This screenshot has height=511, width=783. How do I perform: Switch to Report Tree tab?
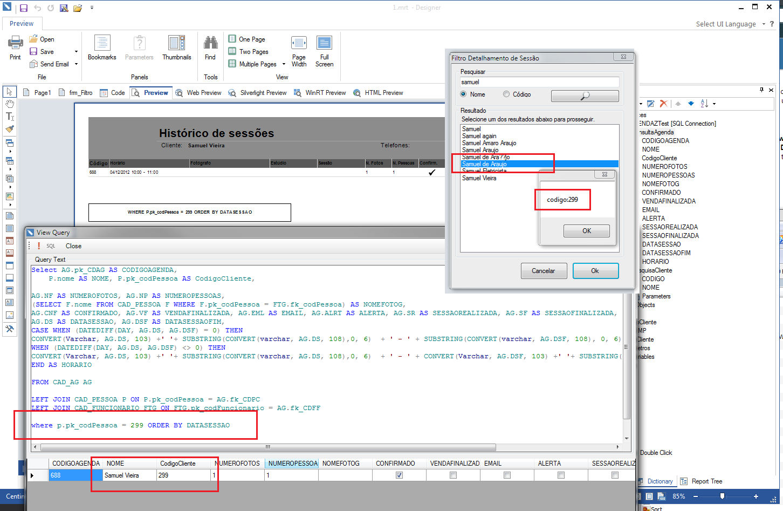click(701, 481)
